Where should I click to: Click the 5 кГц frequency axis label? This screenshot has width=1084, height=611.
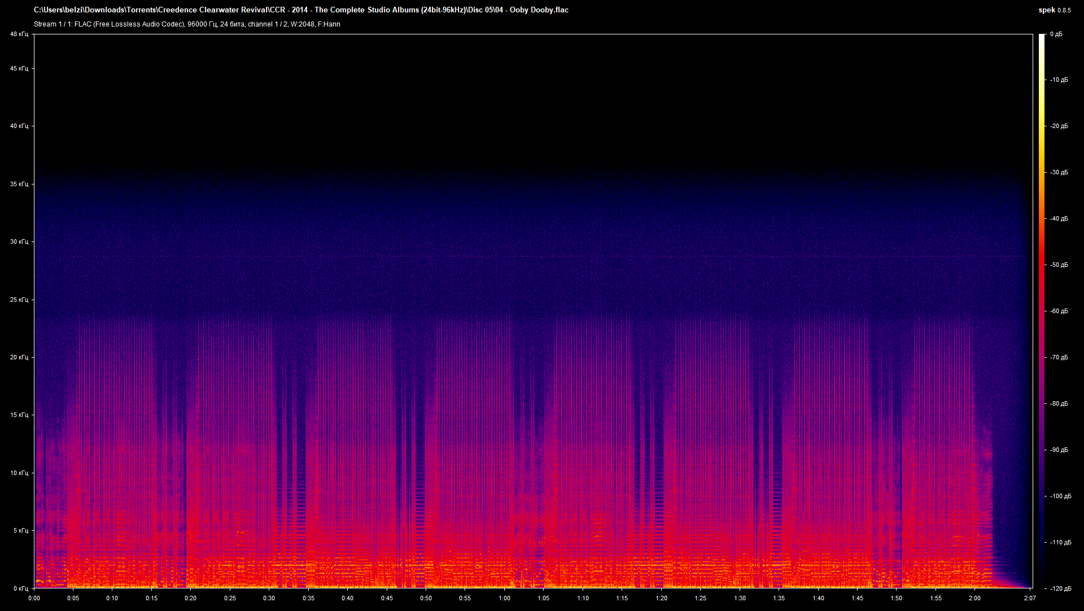pyautogui.click(x=20, y=530)
